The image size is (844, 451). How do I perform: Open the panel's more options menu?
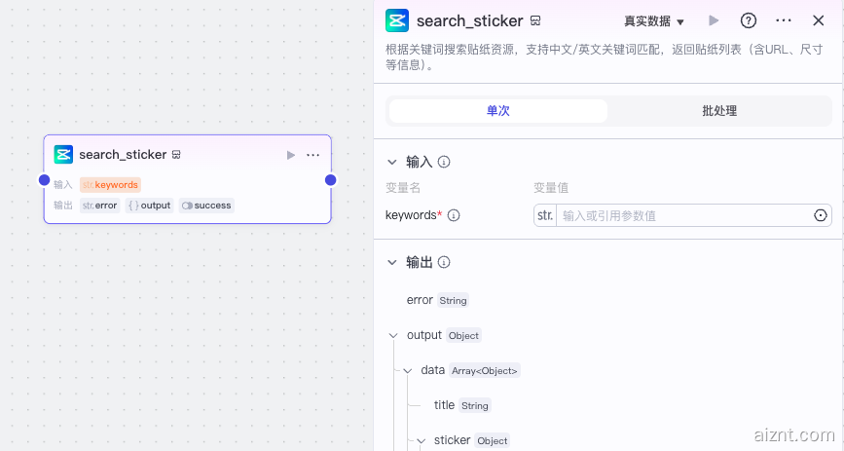(784, 21)
